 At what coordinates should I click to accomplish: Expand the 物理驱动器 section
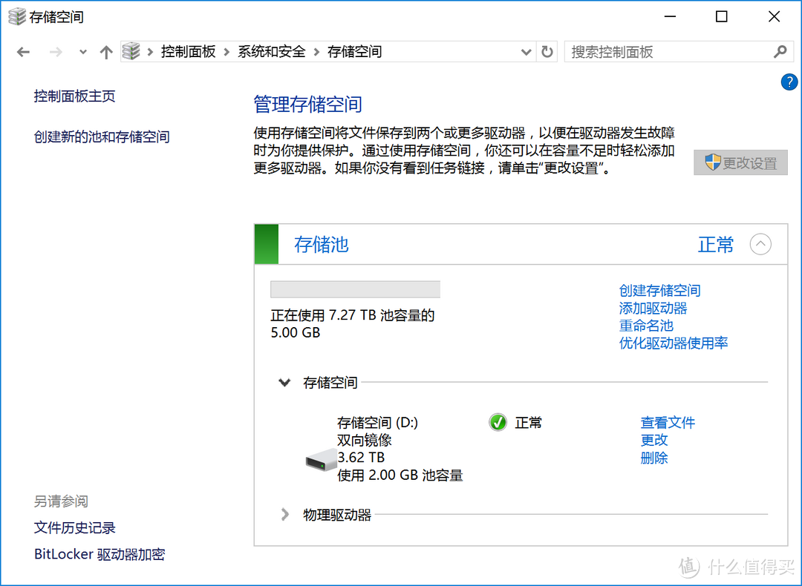coord(284,514)
